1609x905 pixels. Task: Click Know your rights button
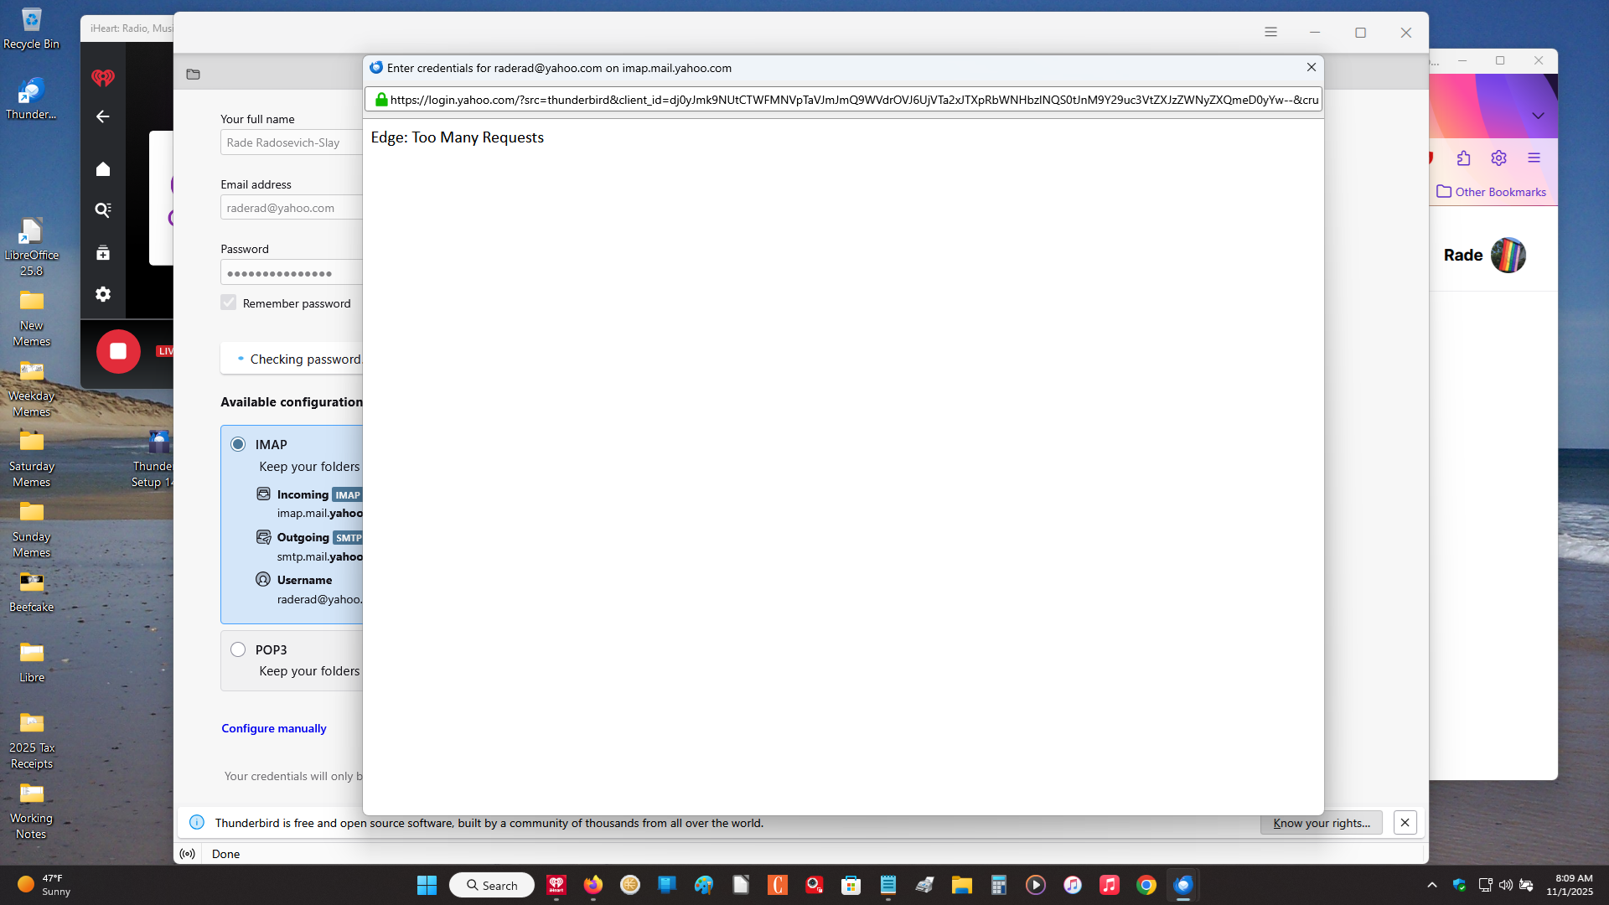[1321, 823]
